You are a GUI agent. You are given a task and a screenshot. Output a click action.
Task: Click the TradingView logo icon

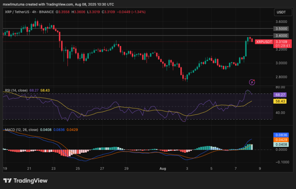point(7,180)
